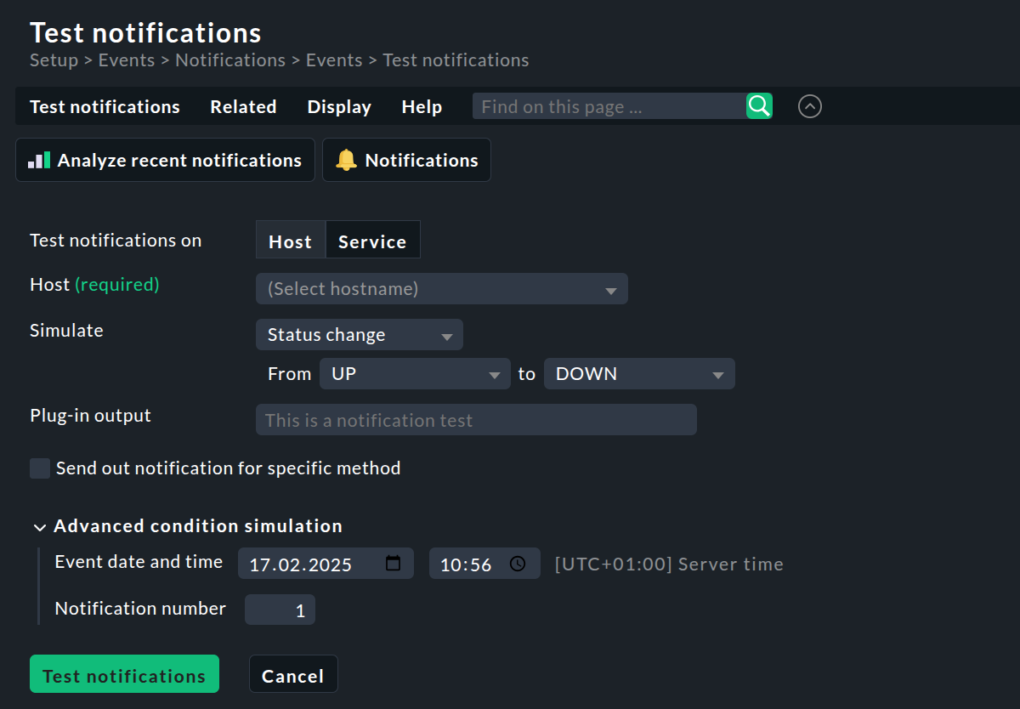This screenshot has width=1020, height=709.
Task: Switch test target to Host
Action: click(x=291, y=240)
